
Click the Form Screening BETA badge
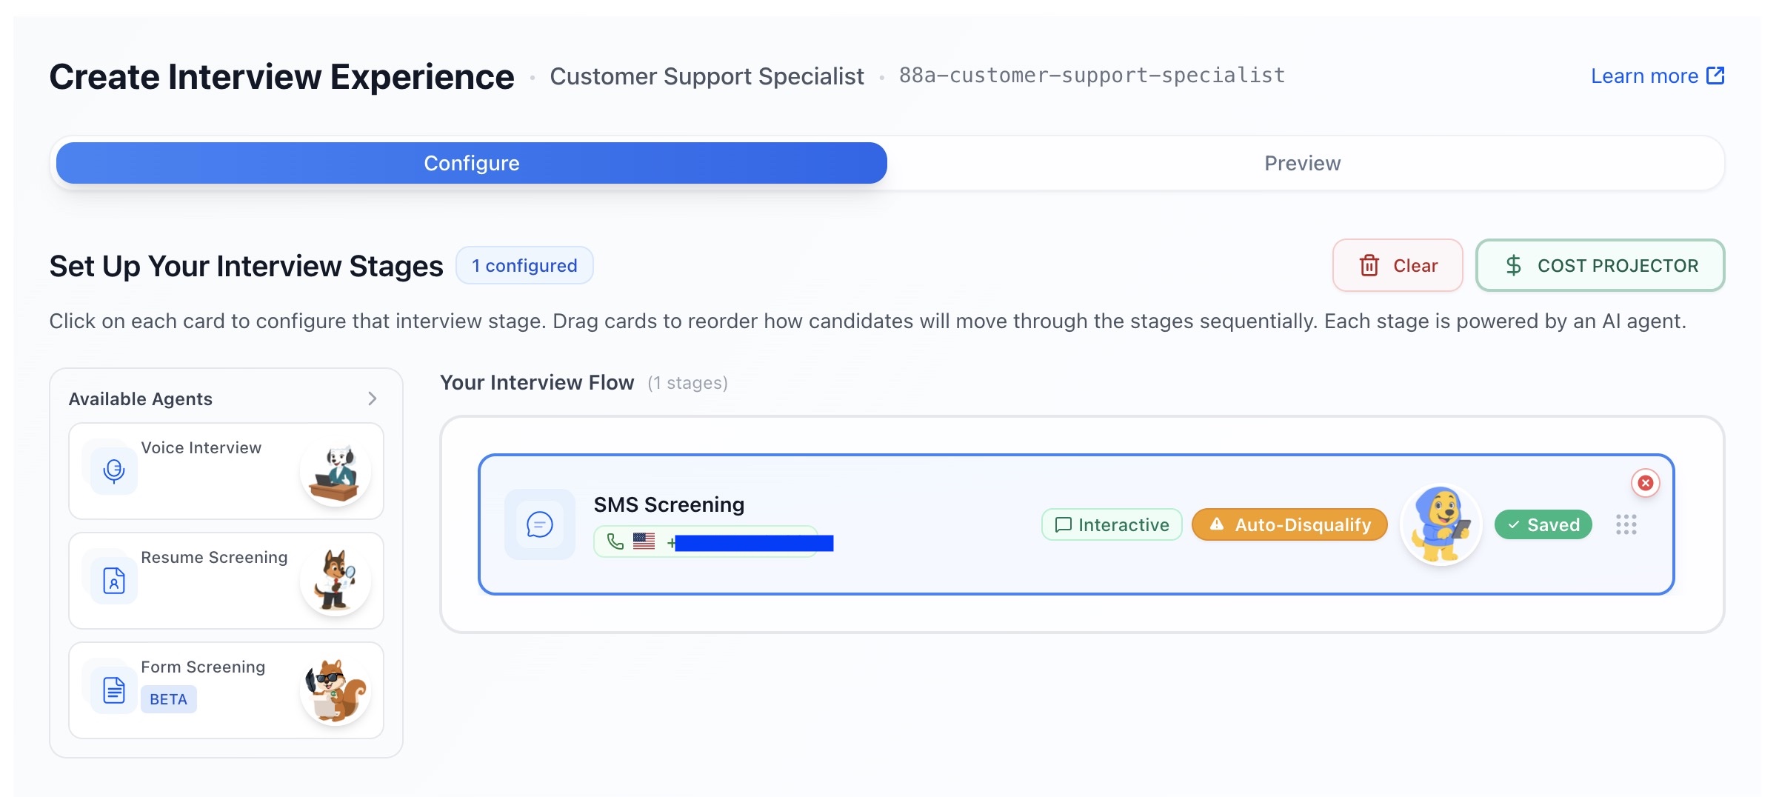(168, 699)
